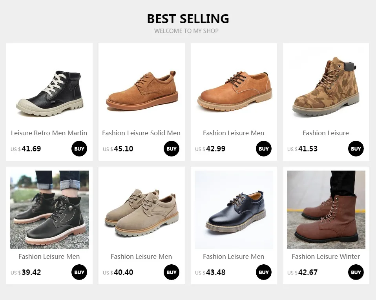Open 'Leisure Retro Men Martin' product link
The width and height of the screenshot is (376, 300).
49,133
